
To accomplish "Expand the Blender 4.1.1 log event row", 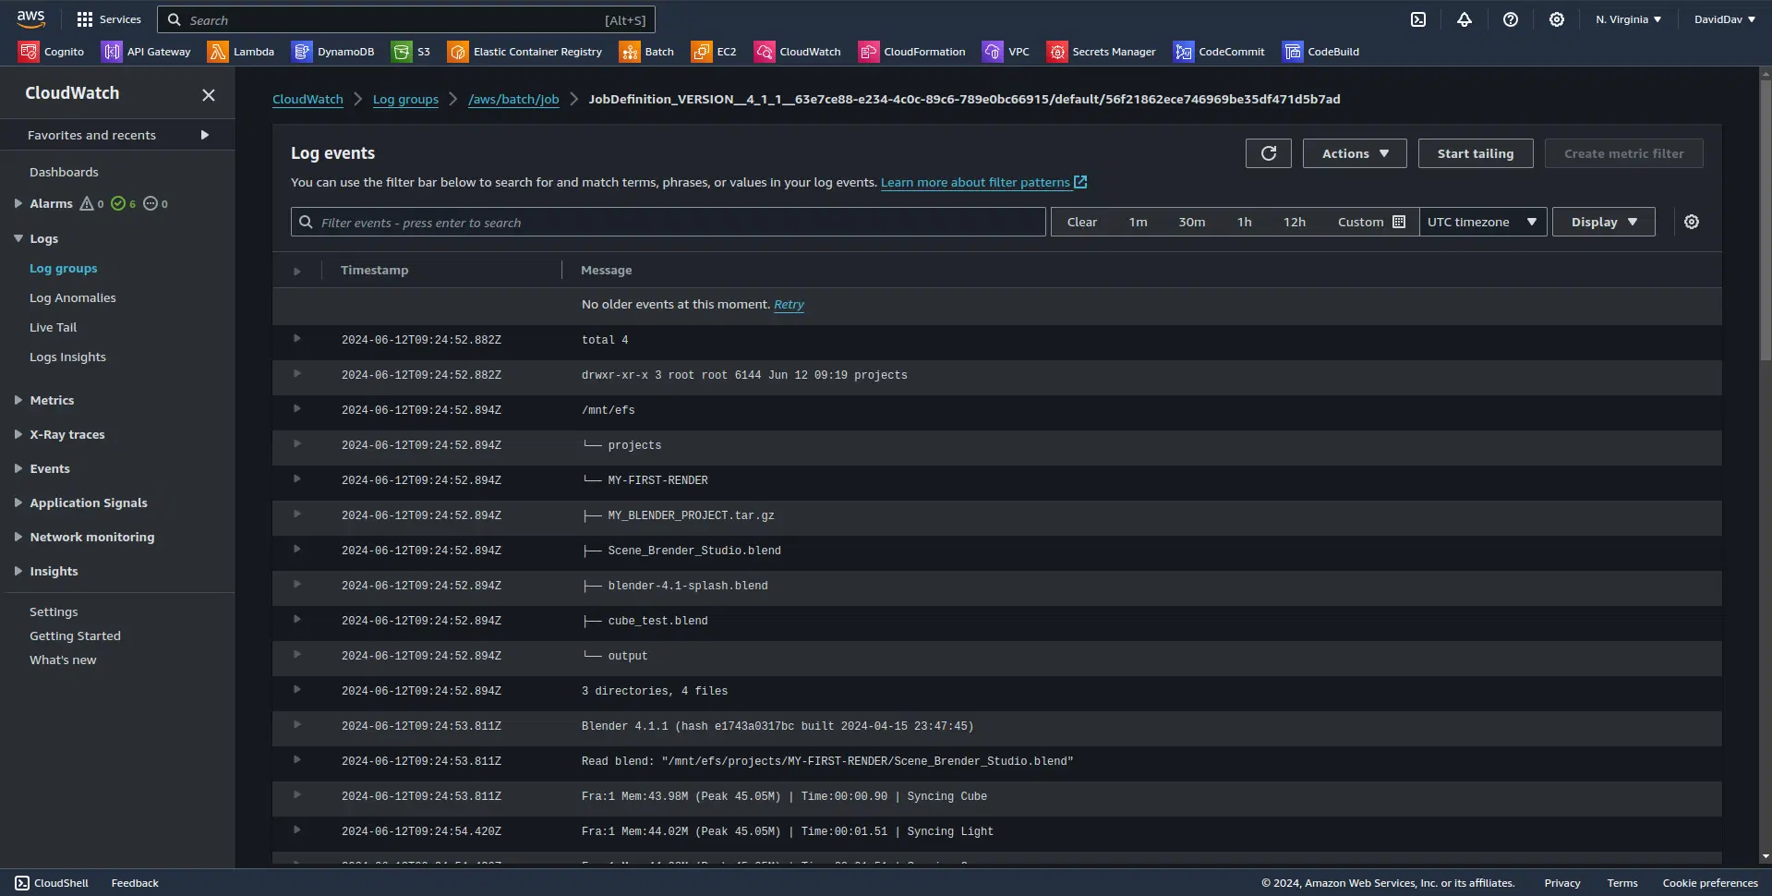I will coord(296,725).
